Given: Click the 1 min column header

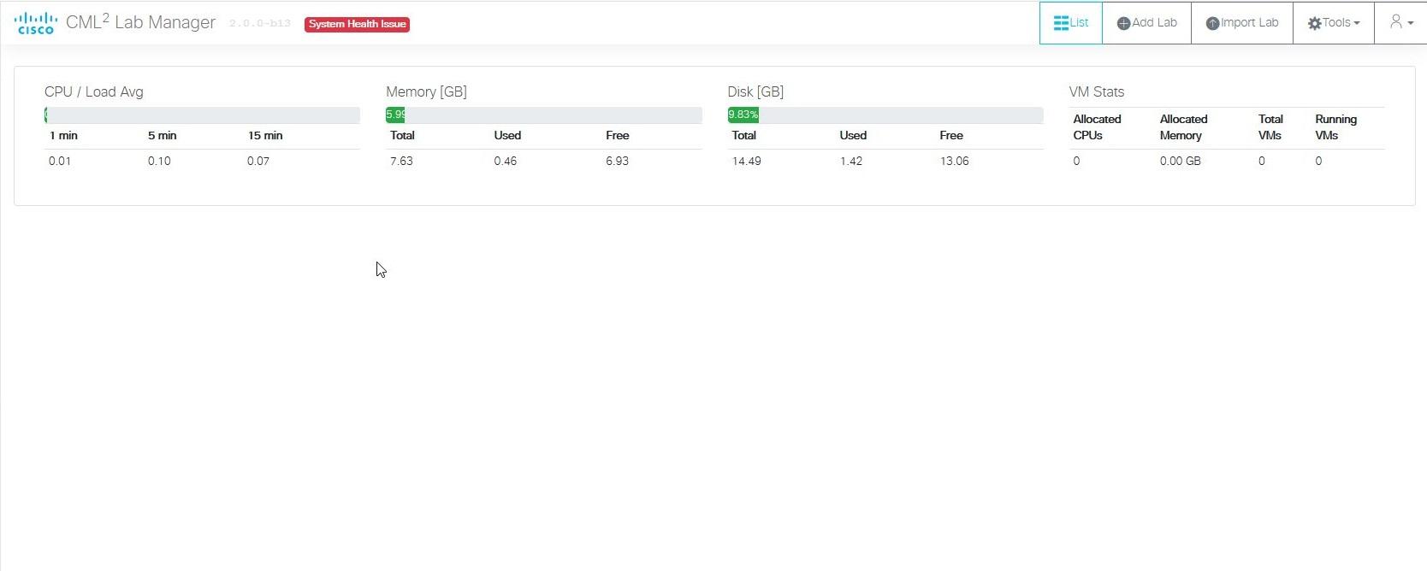Looking at the screenshot, I should click(x=64, y=135).
